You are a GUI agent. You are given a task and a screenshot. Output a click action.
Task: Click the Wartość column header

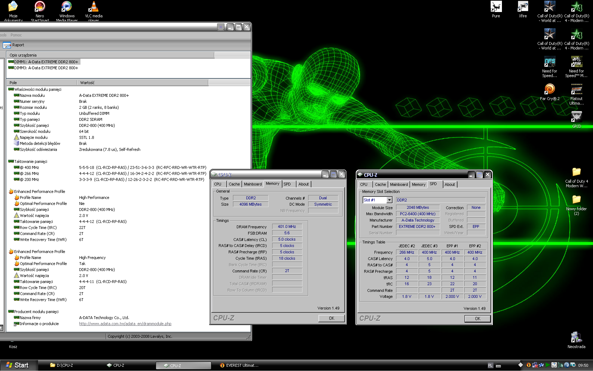[x=143, y=83]
